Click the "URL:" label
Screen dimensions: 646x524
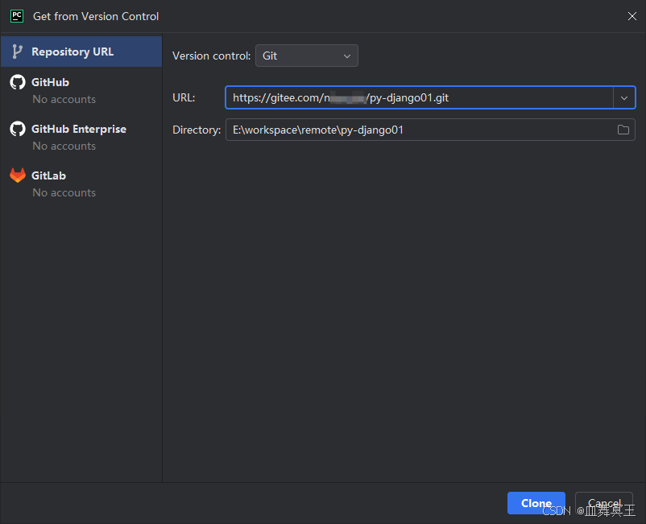pyautogui.click(x=184, y=98)
